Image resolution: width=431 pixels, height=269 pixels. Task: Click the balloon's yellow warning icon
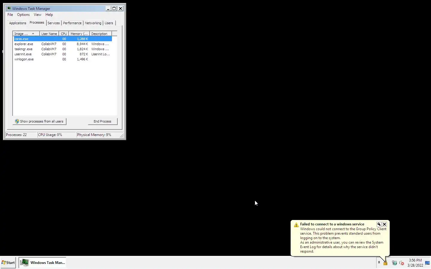(296, 225)
